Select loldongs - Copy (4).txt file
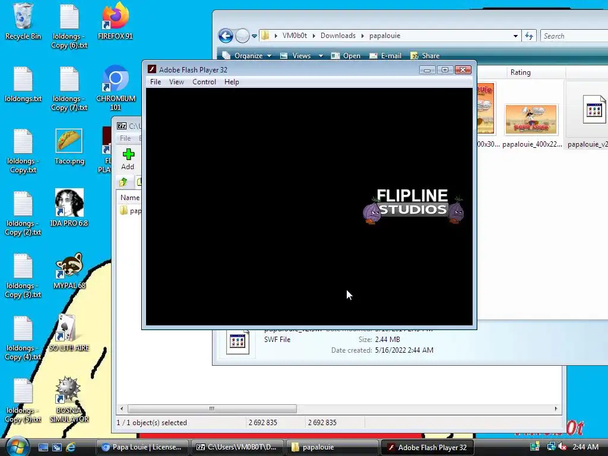The image size is (608, 456). [23, 338]
